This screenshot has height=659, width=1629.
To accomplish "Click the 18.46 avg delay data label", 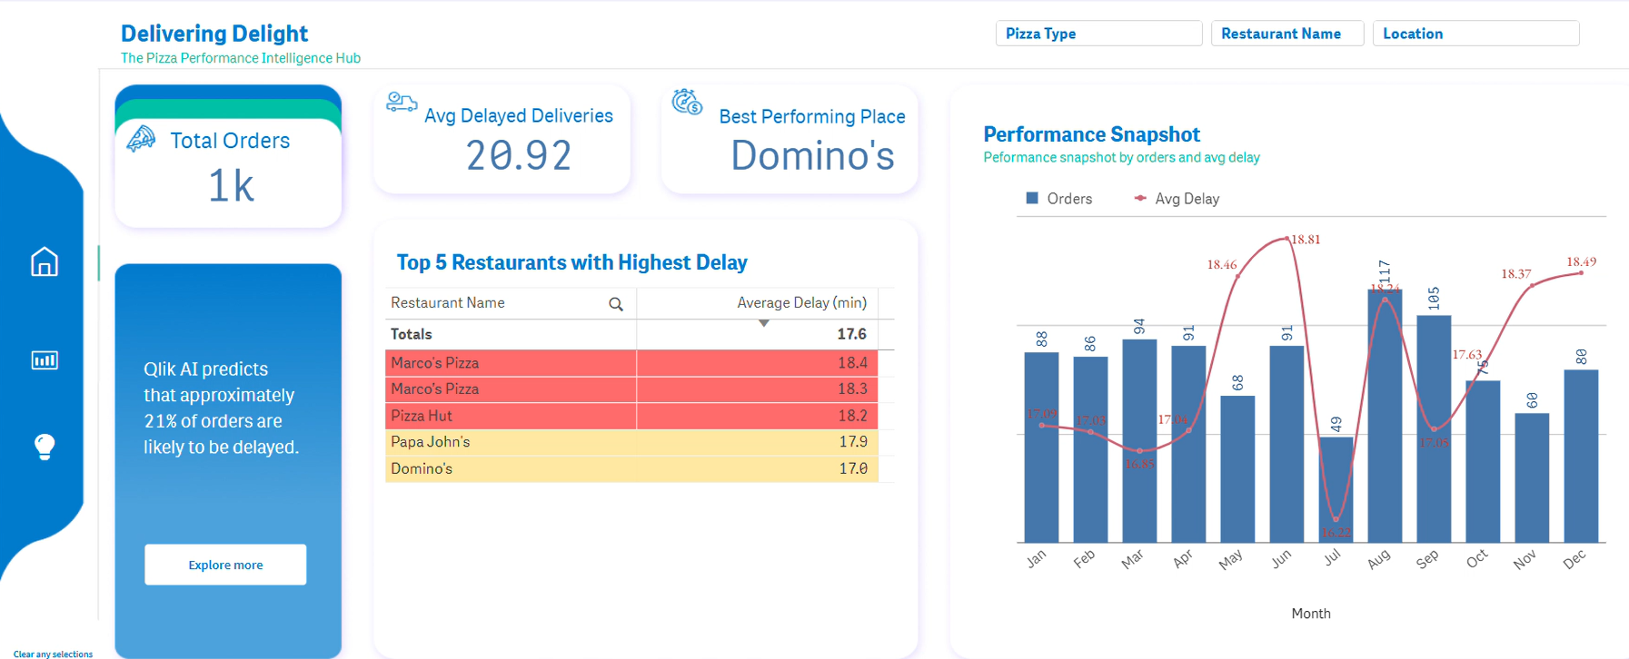I will click(1222, 265).
